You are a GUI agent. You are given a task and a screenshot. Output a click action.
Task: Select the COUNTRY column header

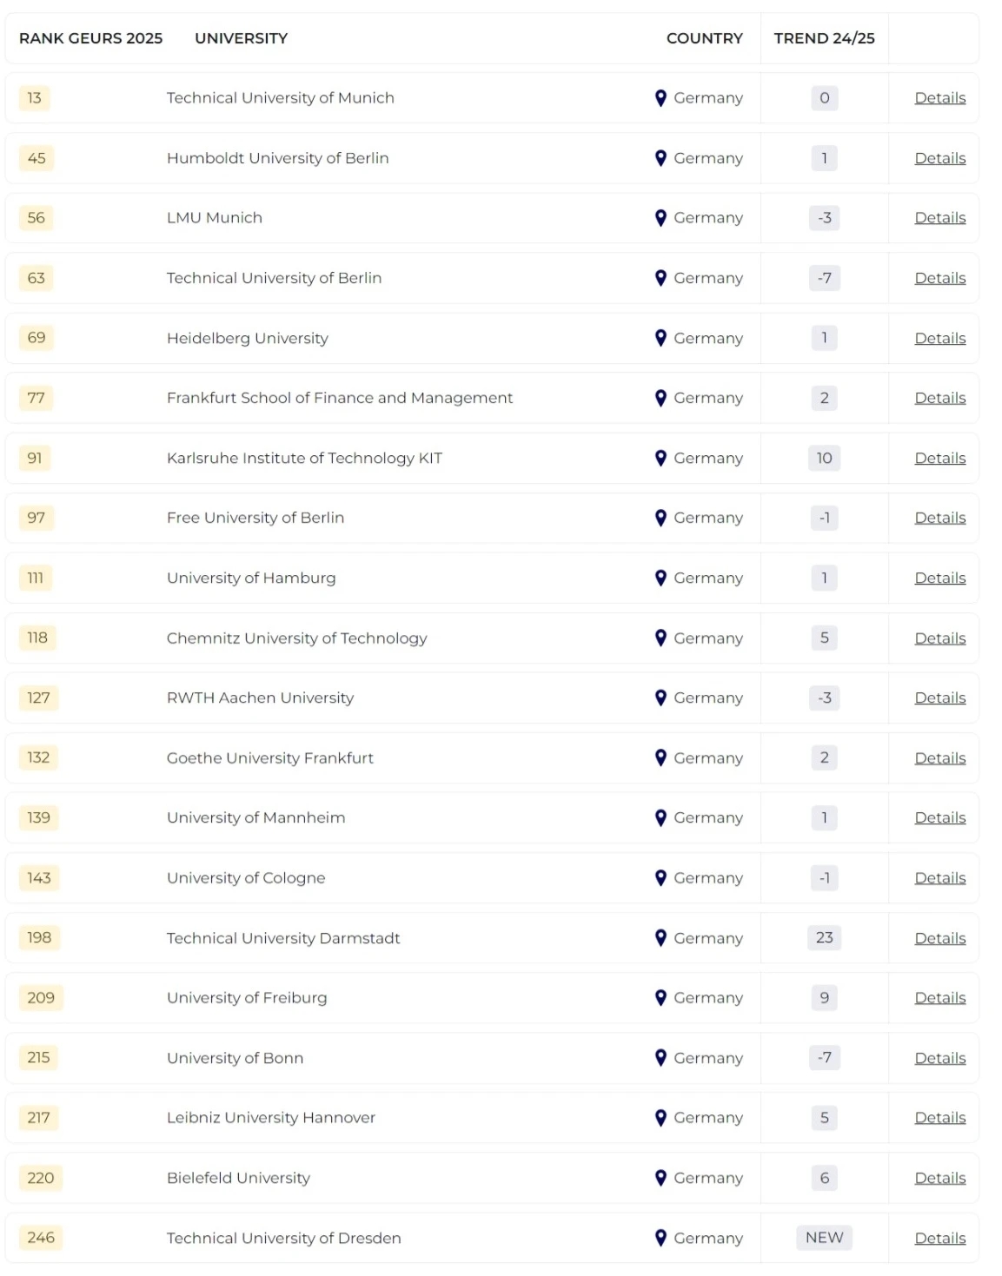pyautogui.click(x=705, y=38)
